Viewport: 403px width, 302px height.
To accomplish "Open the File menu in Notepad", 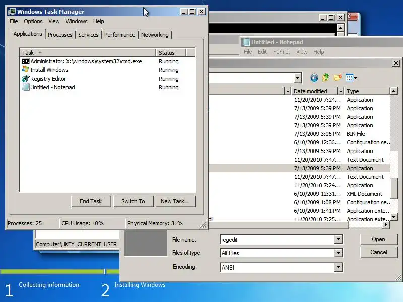I will [x=248, y=52].
